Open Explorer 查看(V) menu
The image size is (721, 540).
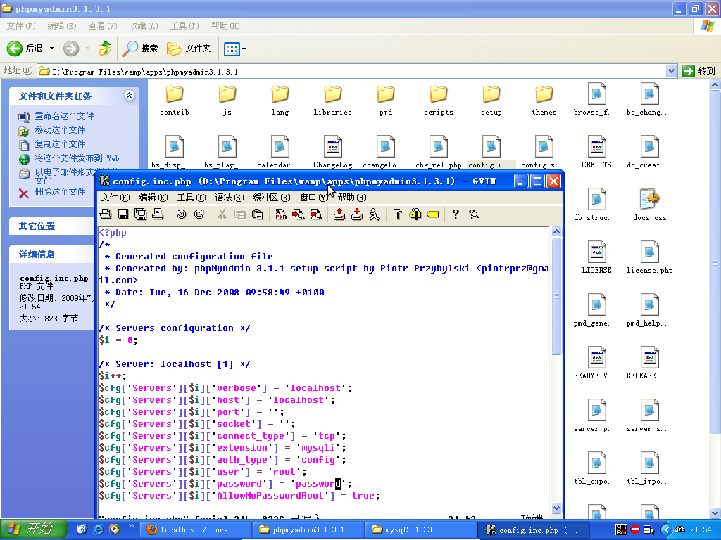coord(103,26)
